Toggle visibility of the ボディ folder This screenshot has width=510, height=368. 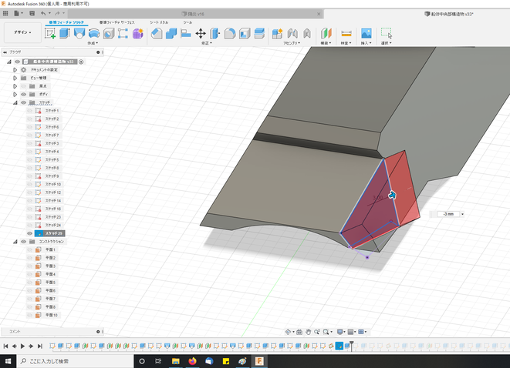point(23,94)
